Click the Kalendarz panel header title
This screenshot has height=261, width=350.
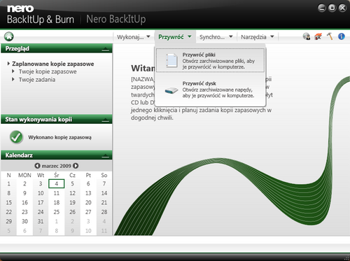coord(19,155)
